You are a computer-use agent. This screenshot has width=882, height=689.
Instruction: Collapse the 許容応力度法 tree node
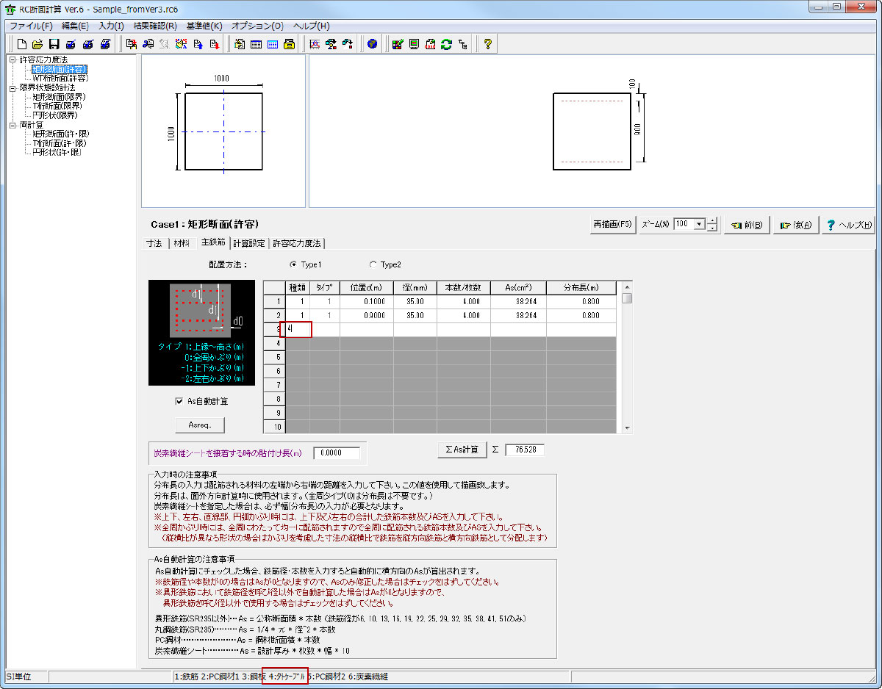click(x=12, y=59)
